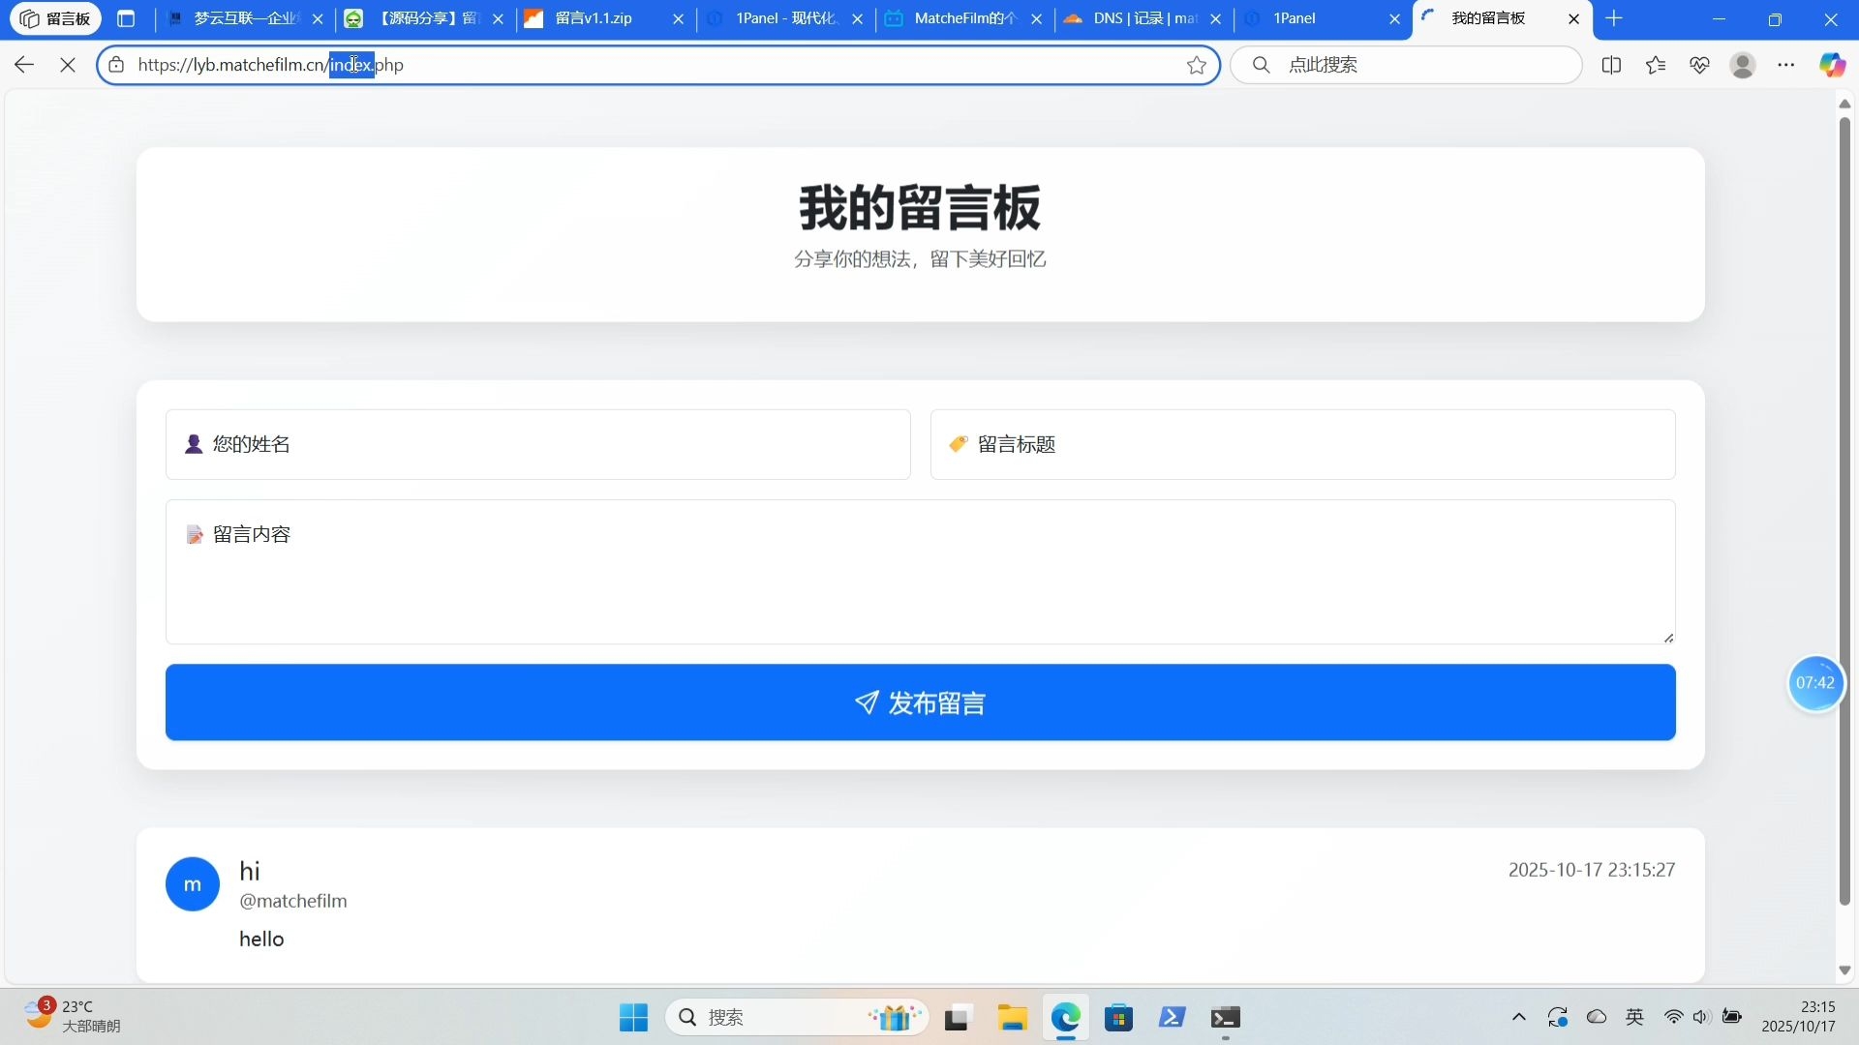Switch the 英 input method indicator

click(1635, 1017)
